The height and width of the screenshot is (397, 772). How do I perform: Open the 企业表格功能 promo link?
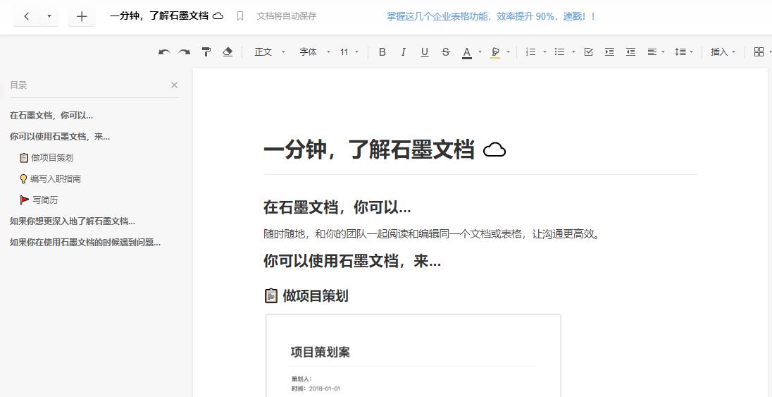pos(491,16)
